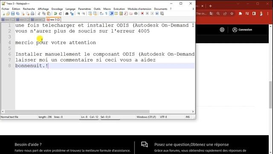Switch to the new 2 tab
This screenshot has height=154, width=273.
point(23,20)
